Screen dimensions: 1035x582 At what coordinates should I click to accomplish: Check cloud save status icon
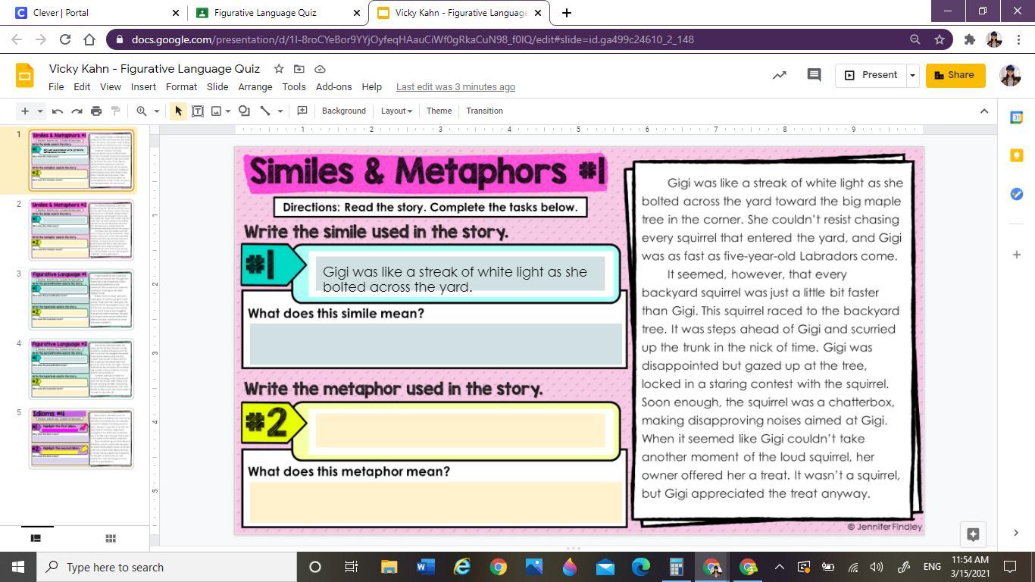pos(320,69)
